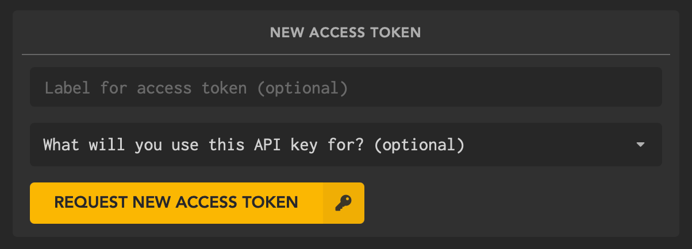This screenshot has width=692, height=249.
Task: Select the optional label text box
Action: (346, 87)
